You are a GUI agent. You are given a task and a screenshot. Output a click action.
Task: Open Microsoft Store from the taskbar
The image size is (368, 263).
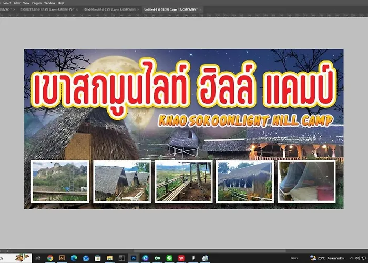coord(98,258)
